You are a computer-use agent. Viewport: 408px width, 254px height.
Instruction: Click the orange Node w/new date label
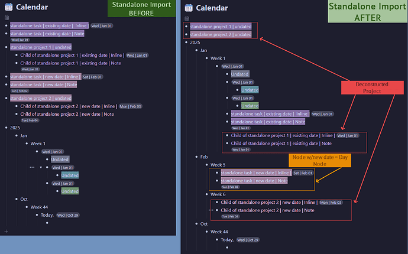click(x=319, y=161)
